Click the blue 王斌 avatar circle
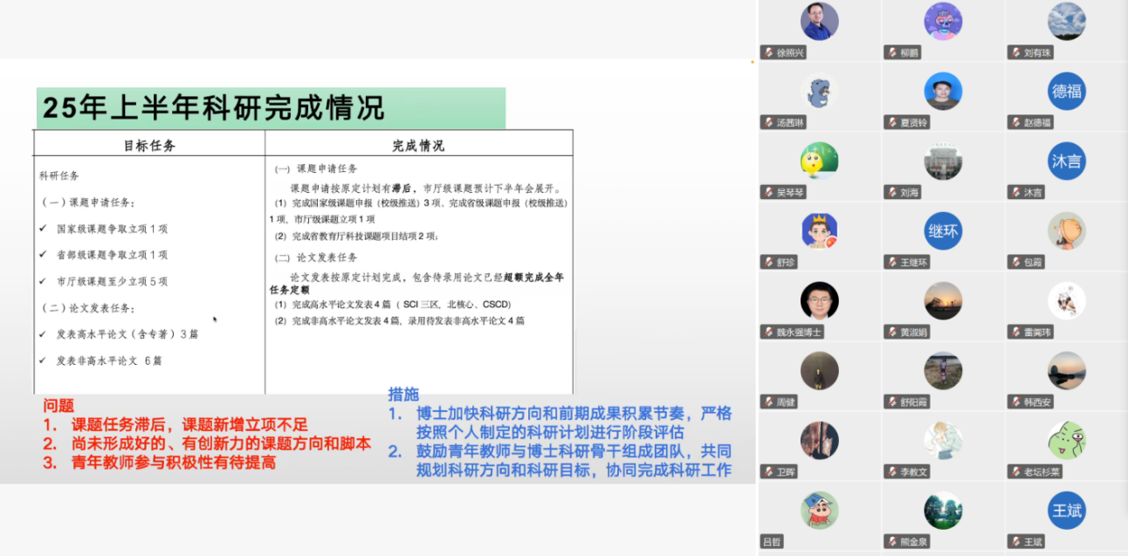The image size is (1128, 556). click(1066, 511)
